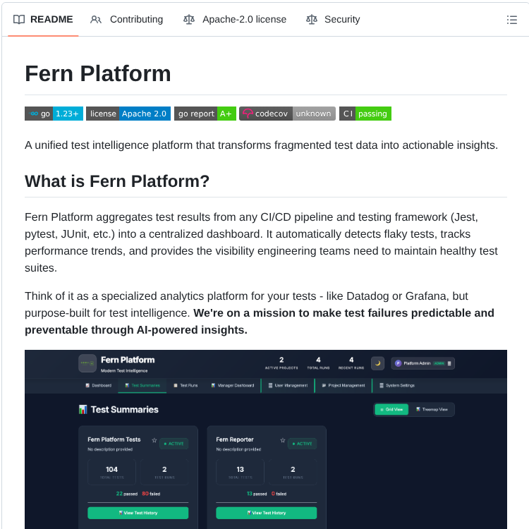Star the Fern Reporter project
The image size is (529, 529).
tap(283, 440)
